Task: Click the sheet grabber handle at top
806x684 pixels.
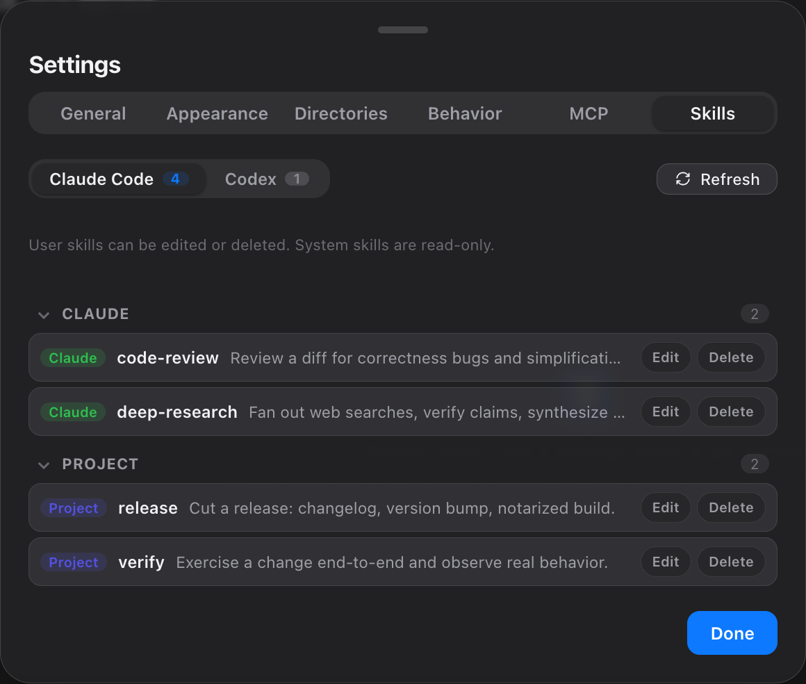Action: (x=403, y=30)
